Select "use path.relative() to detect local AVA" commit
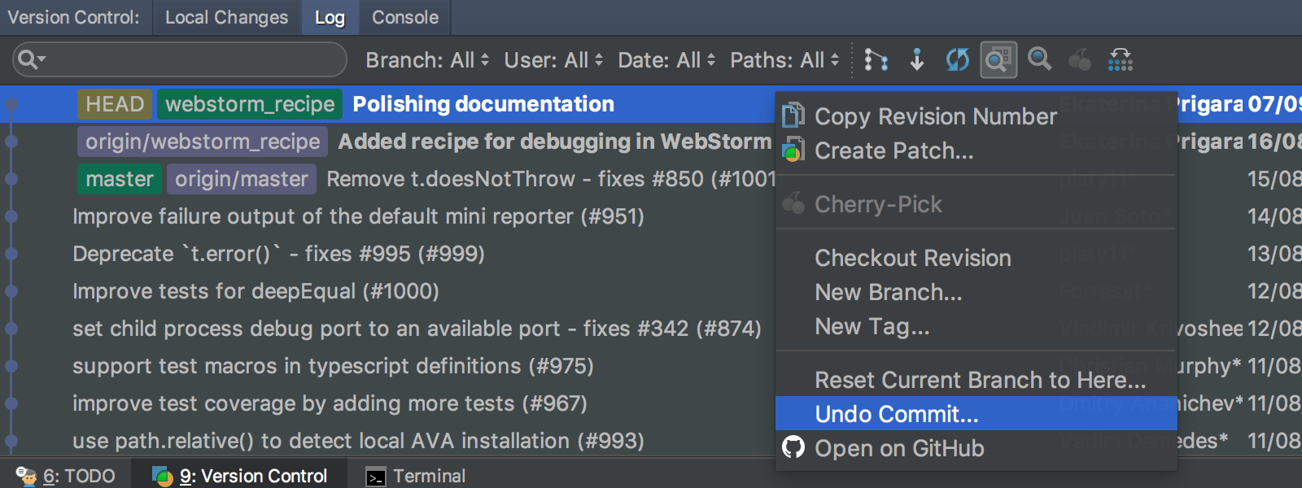This screenshot has width=1302, height=488. point(358,441)
